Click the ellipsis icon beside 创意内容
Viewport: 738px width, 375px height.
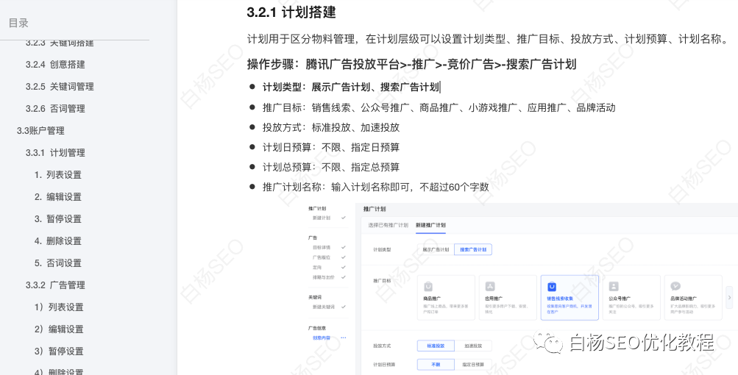click(x=344, y=337)
